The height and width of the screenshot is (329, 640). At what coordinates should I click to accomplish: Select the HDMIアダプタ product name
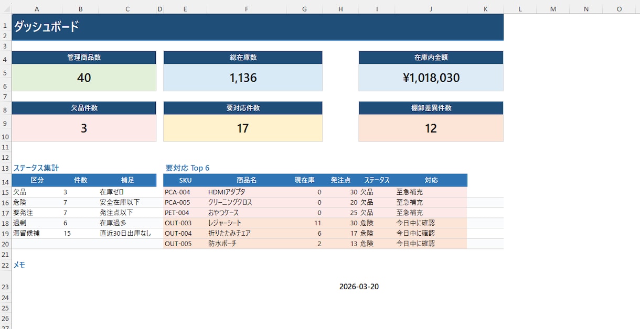pos(247,192)
